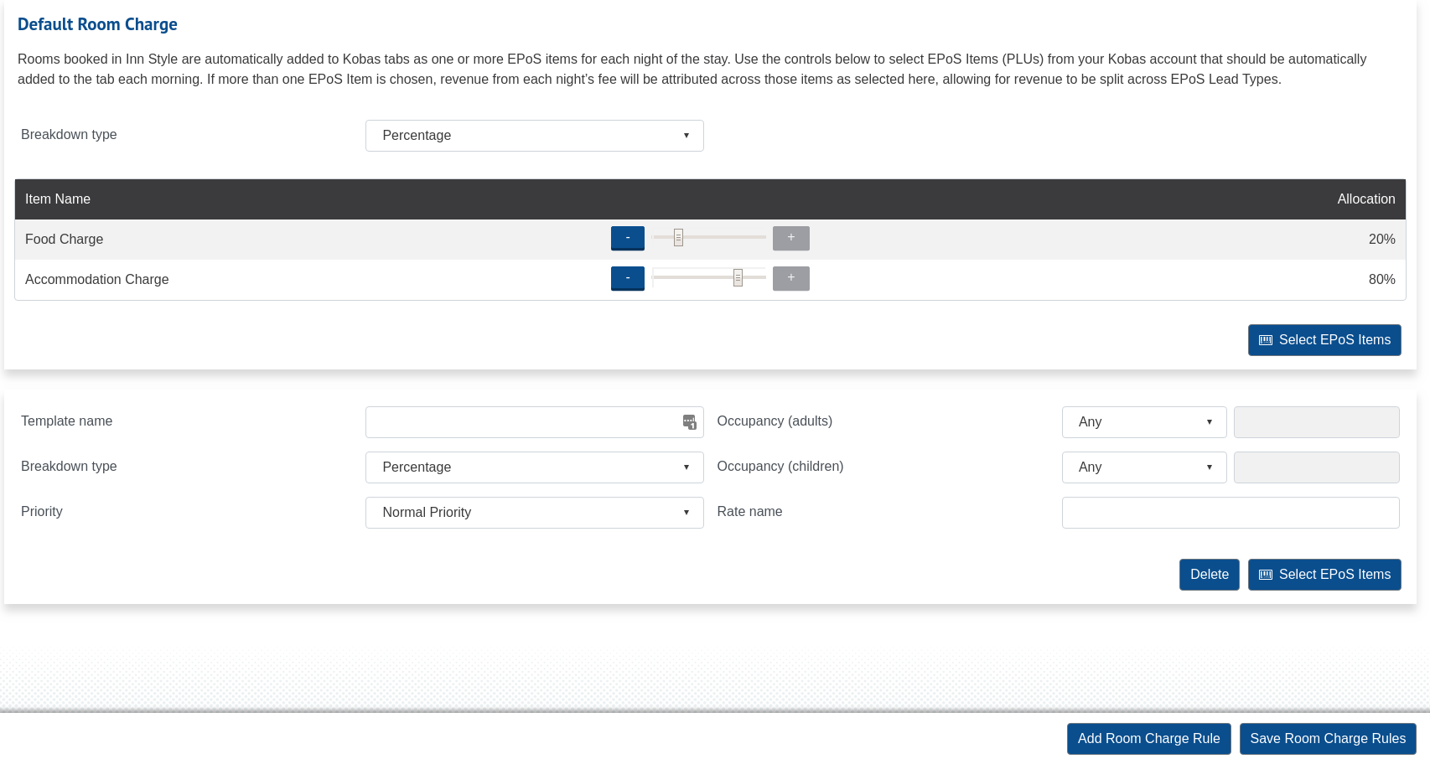Open the Occupancy (adults) dropdown
1430x759 pixels.
coord(1143,422)
